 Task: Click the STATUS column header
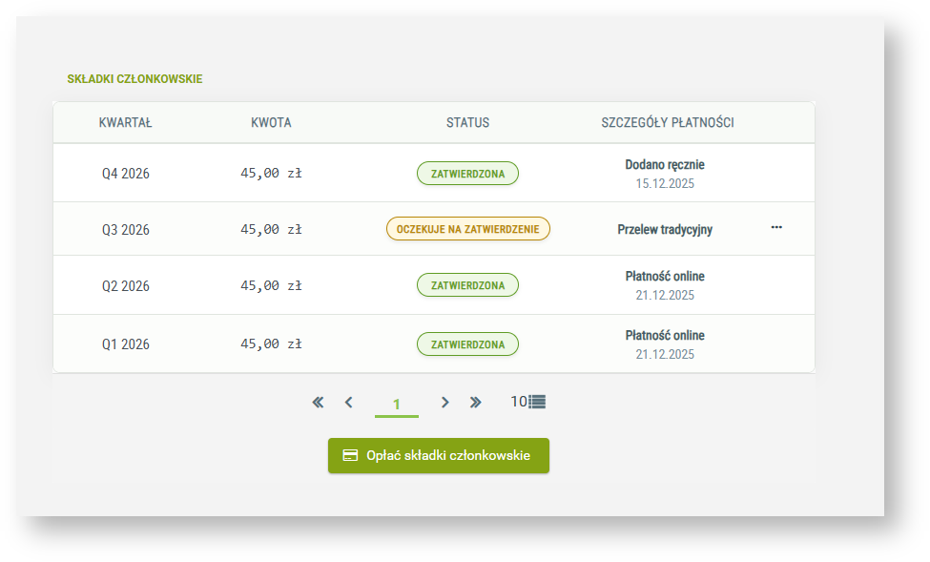[x=467, y=123]
